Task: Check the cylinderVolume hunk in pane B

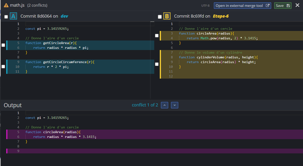Action: [157, 64]
